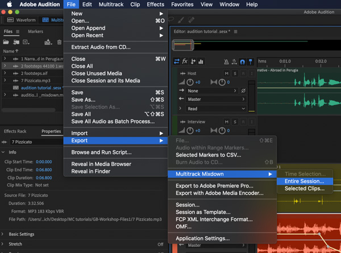Open the New submenu in File menu
The height and width of the screenshot is (253, 341).
[x=115, y=14]
